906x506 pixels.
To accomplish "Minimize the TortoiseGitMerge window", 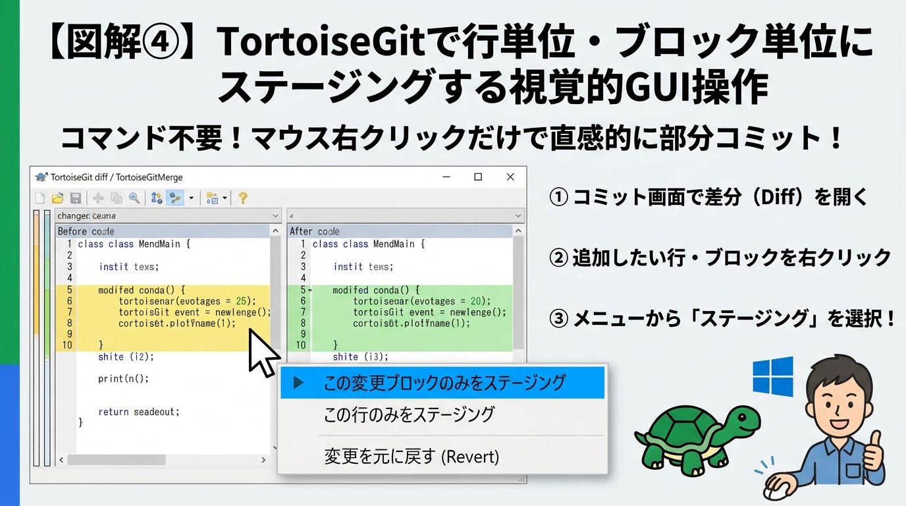I will point(446,177).
